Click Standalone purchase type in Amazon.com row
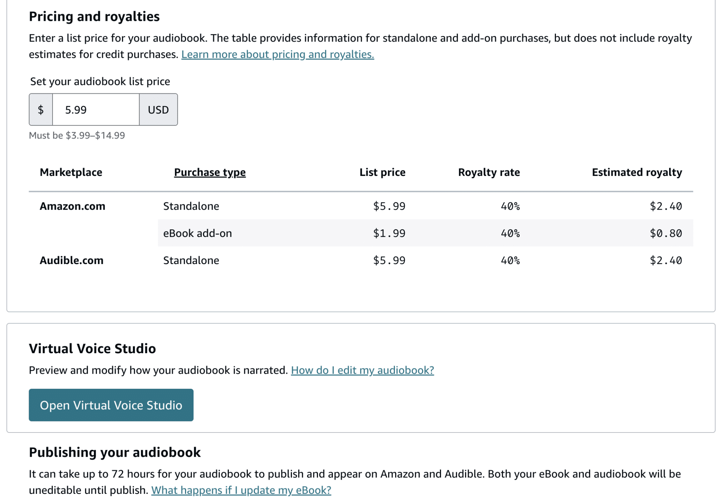 click(191, 206)
